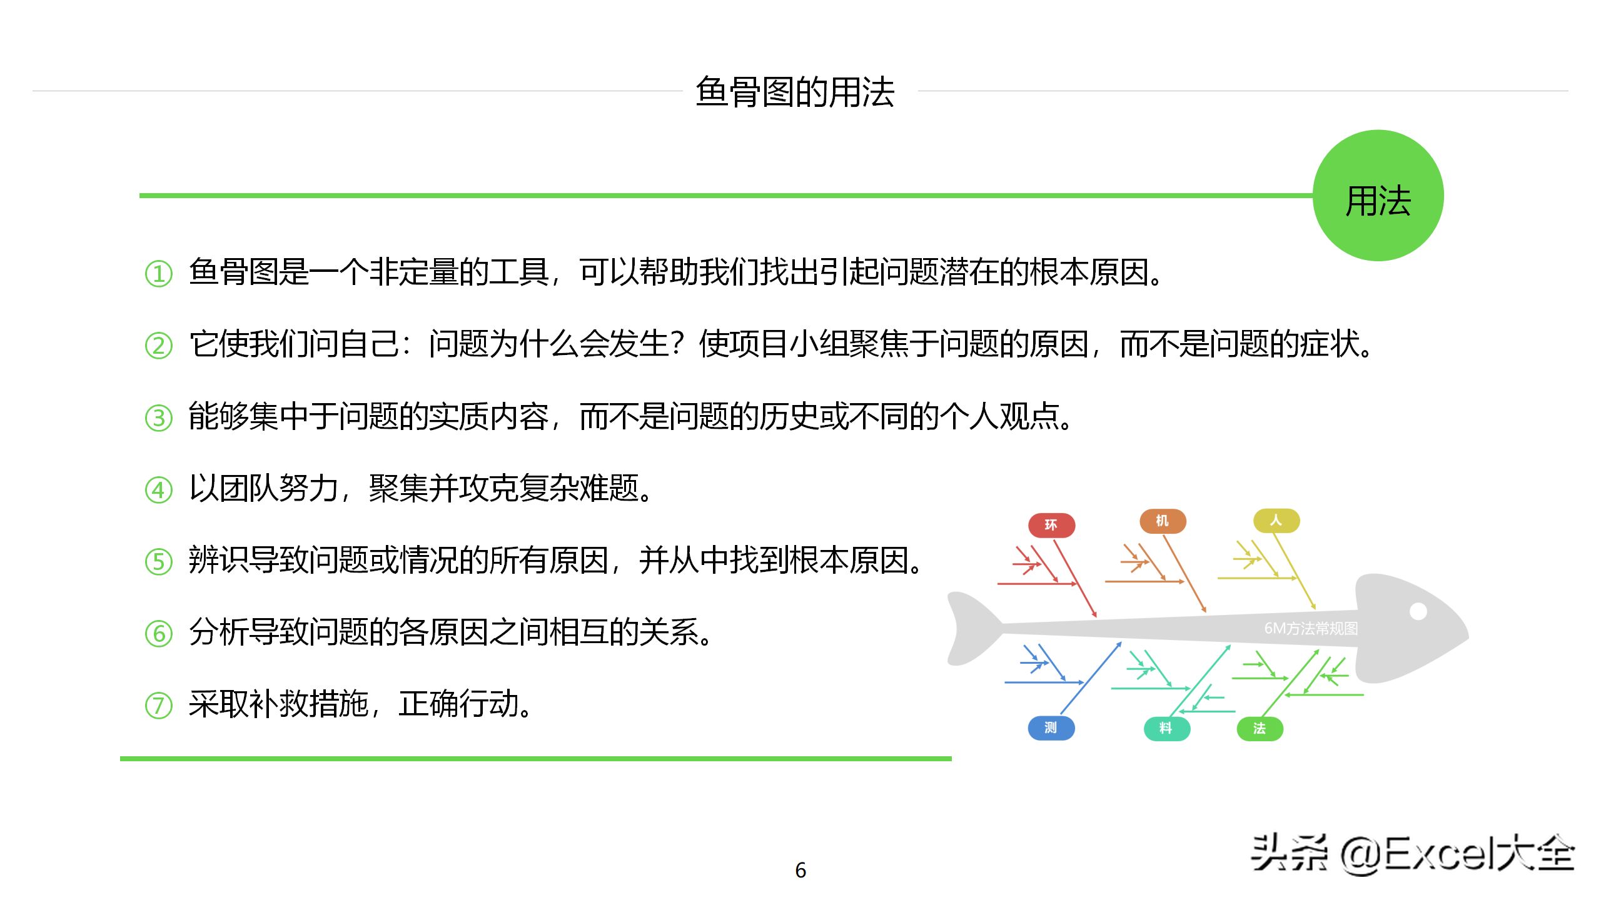
Task: Click the text 分析导致问题的各原因之间相互的关系
Action: coord(450,632)
